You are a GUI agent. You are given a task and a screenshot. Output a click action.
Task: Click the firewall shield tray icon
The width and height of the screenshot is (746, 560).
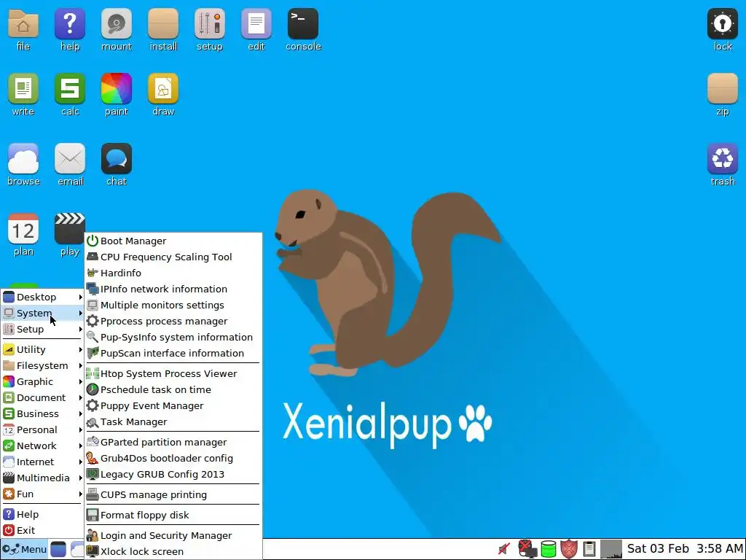pyautogui.click(x=569, y=549)
